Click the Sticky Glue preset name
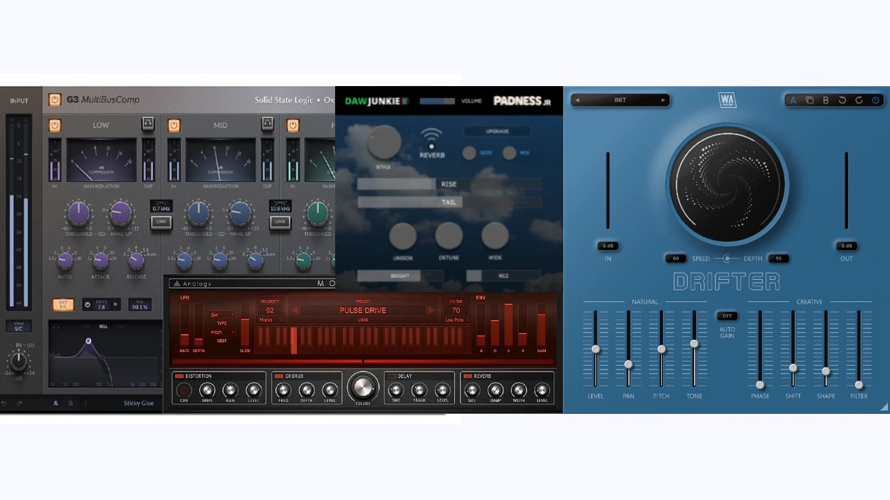The height and width of the screenshot is (500, 890). (x=139, y=403)
